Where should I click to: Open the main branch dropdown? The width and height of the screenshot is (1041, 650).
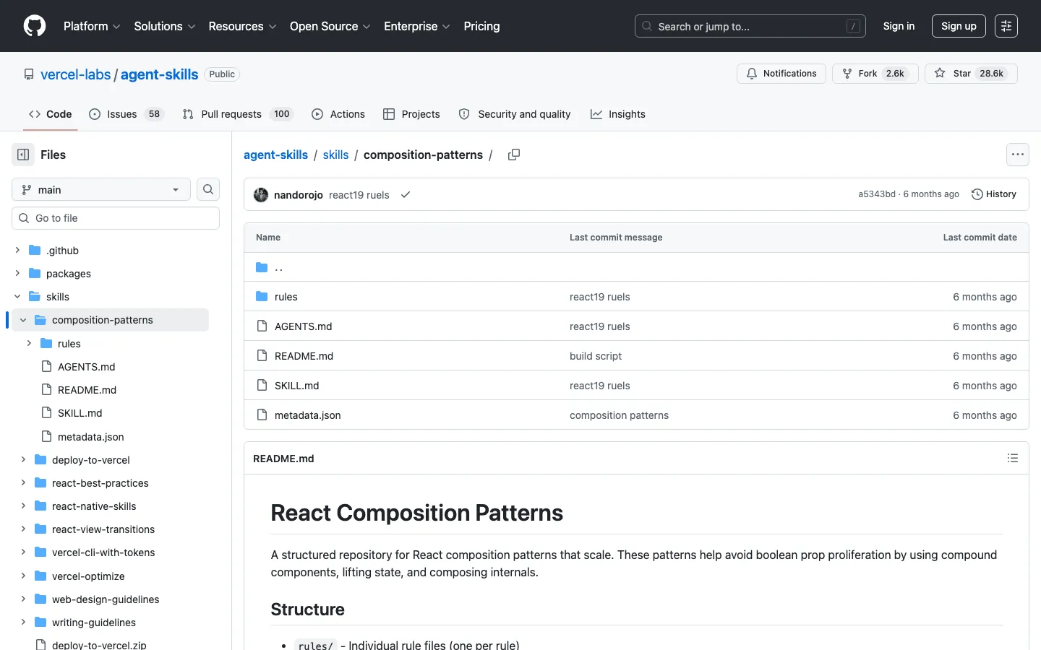(101, 189)
